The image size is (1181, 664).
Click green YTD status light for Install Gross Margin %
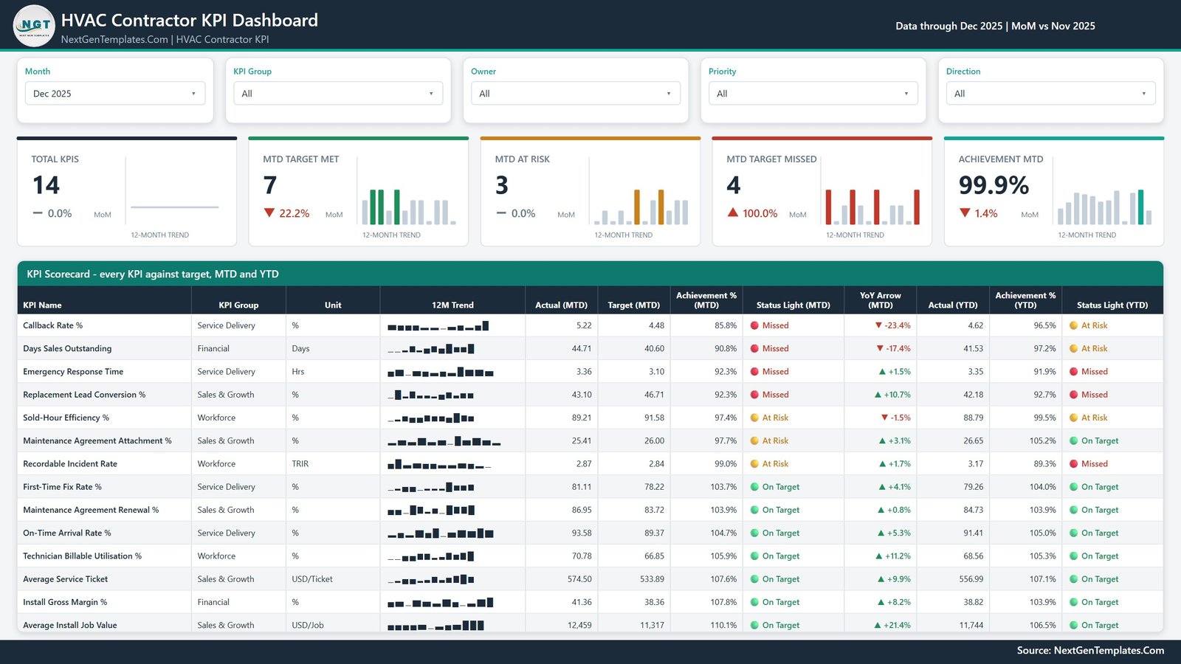tap(1074, 602)
